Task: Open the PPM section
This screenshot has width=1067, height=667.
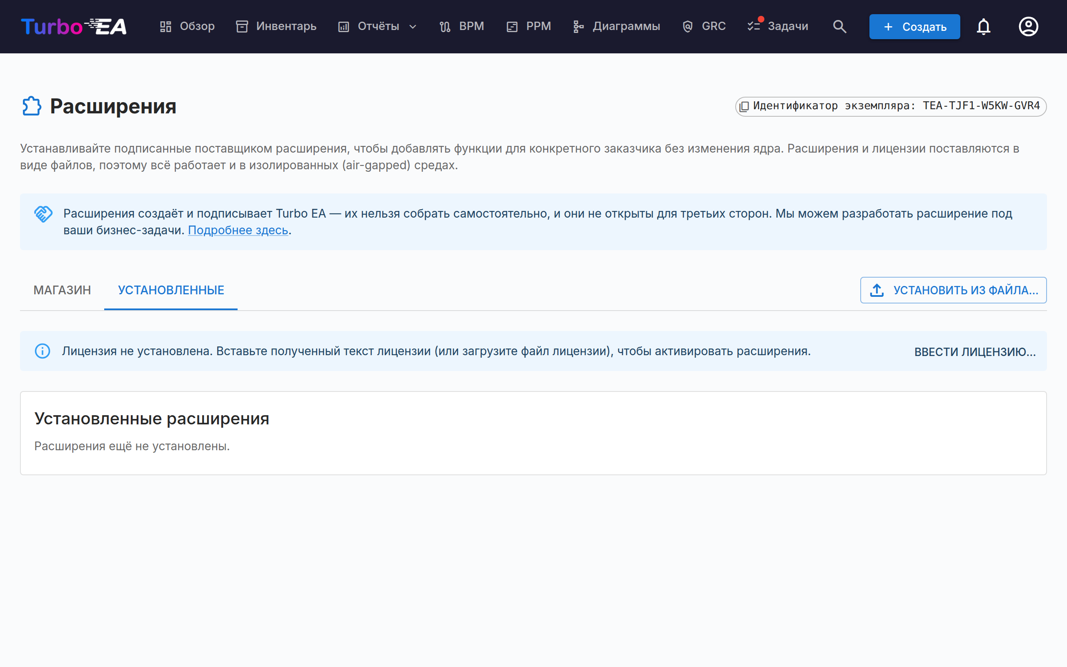Action: pyautogui.click(x=528, y=26)
